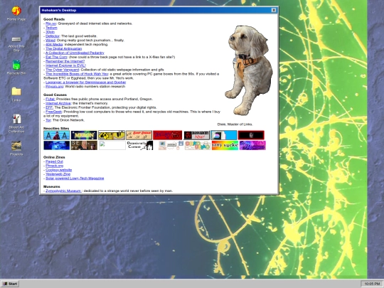Click the black banner with red border
384x288 pixels.
[x=251, y=135]
